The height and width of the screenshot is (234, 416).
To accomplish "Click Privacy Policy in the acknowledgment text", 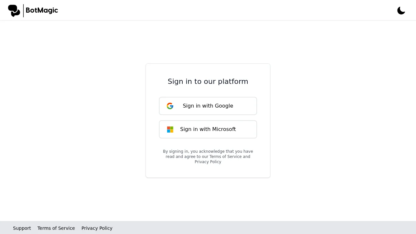I will pos(208,162).
